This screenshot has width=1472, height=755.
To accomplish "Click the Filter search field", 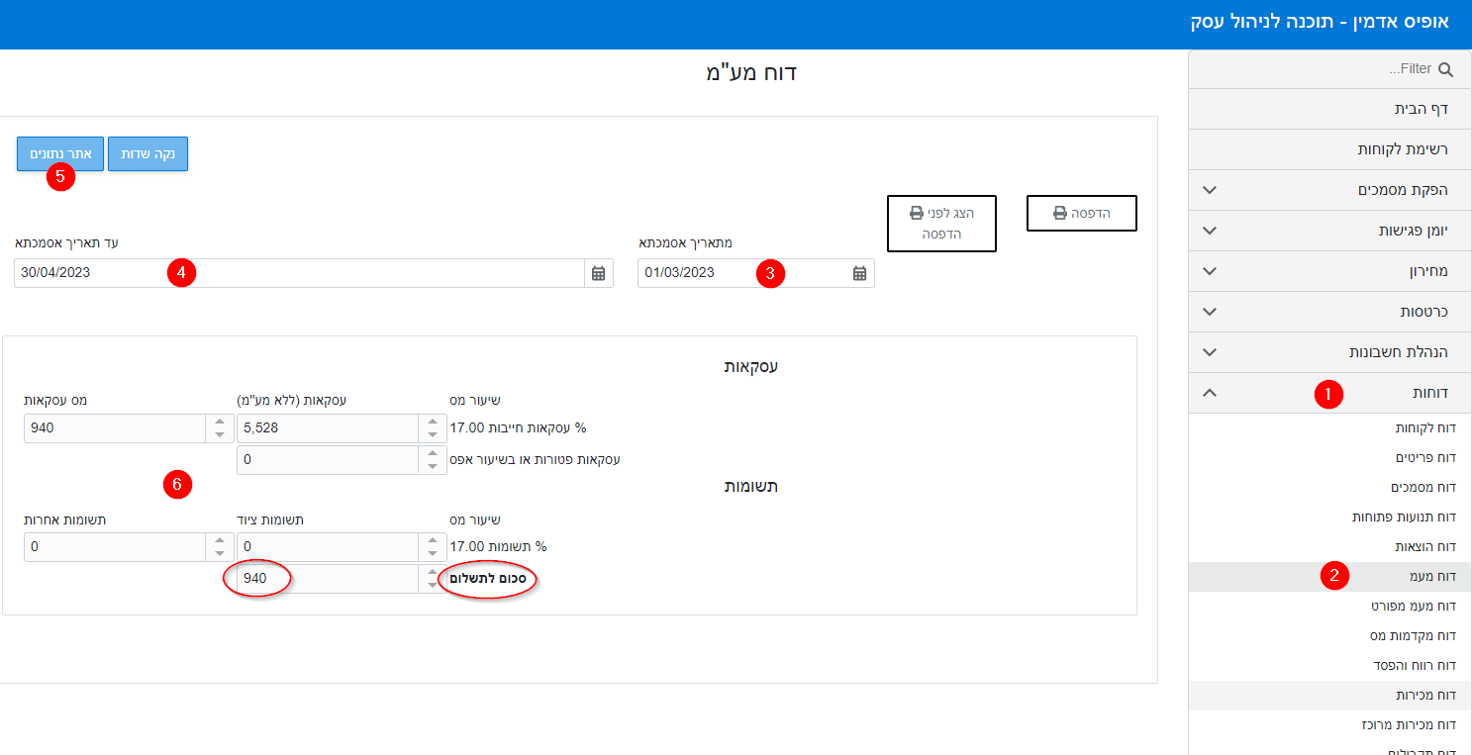I will (1329, 69).
